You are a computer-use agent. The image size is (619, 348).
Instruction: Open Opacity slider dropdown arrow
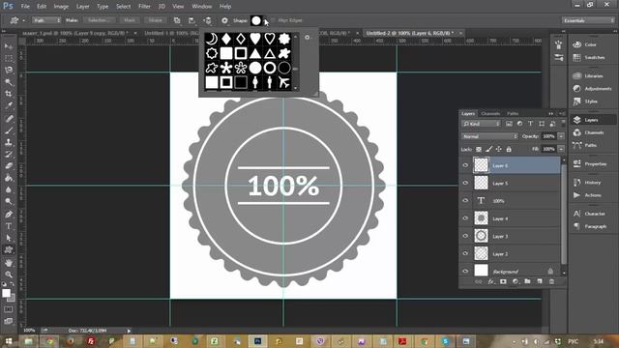click(561, 136)
